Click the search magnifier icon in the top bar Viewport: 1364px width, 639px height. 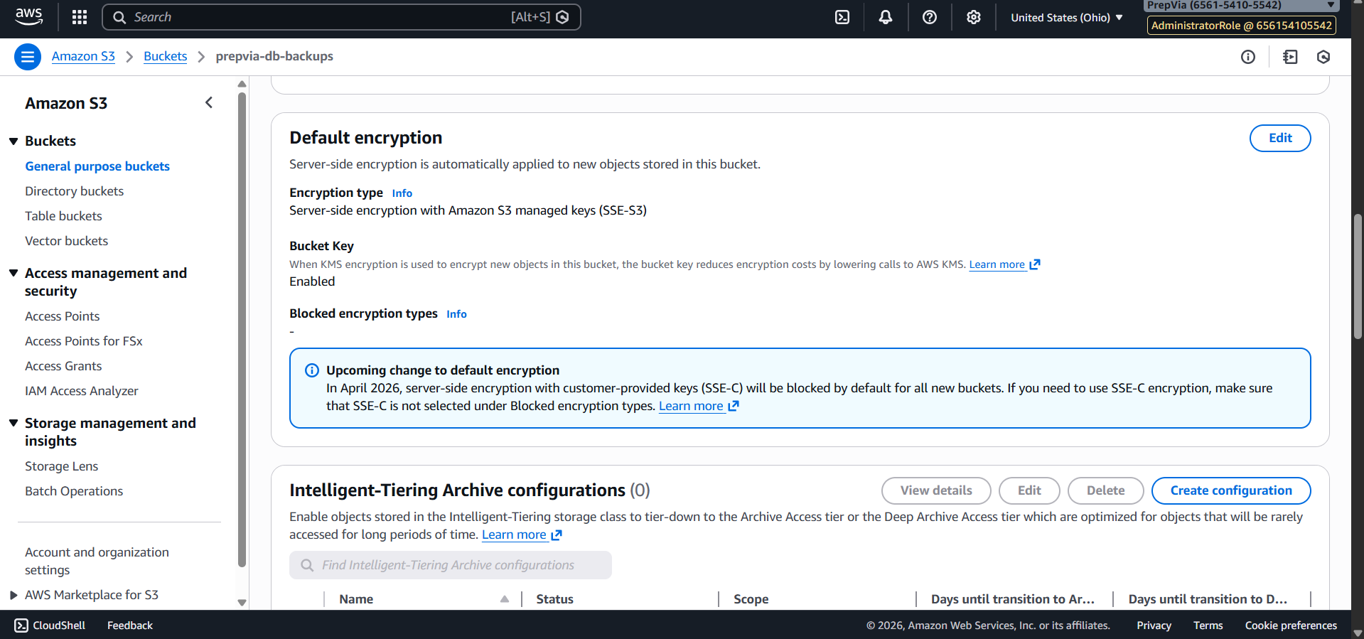click(x=119, y=17)
